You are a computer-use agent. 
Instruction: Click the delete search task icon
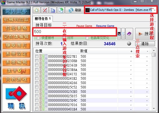click(x=45, y=10)
